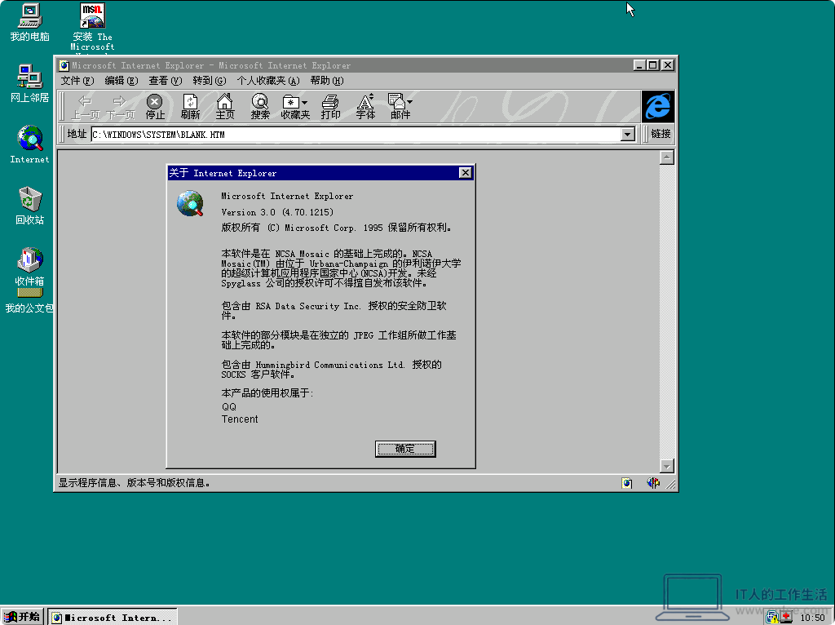Image resolution: width=835 pixels, height=625 pixels.
Task: Select the MSN setup desktop icon
Action: pyautogui.click(x=92, y=27)
